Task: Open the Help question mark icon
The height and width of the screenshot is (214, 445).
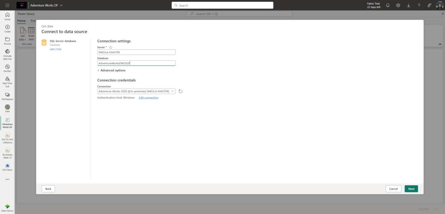Action: [419, 5]
